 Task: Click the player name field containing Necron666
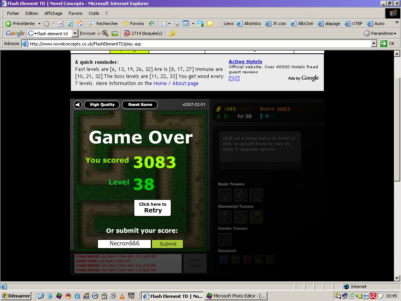(124, 244)
